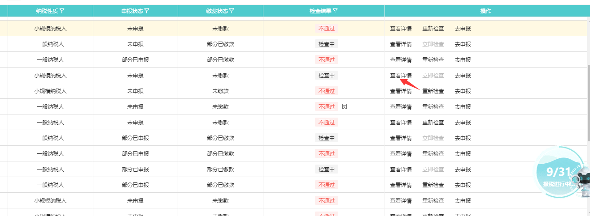The image size is (590, 216).
Task: Open the 纳税性质 column filter icon
Action: click(x=62, y=11)
